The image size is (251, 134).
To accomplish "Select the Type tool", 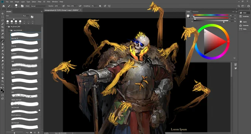I will [3, 68].
